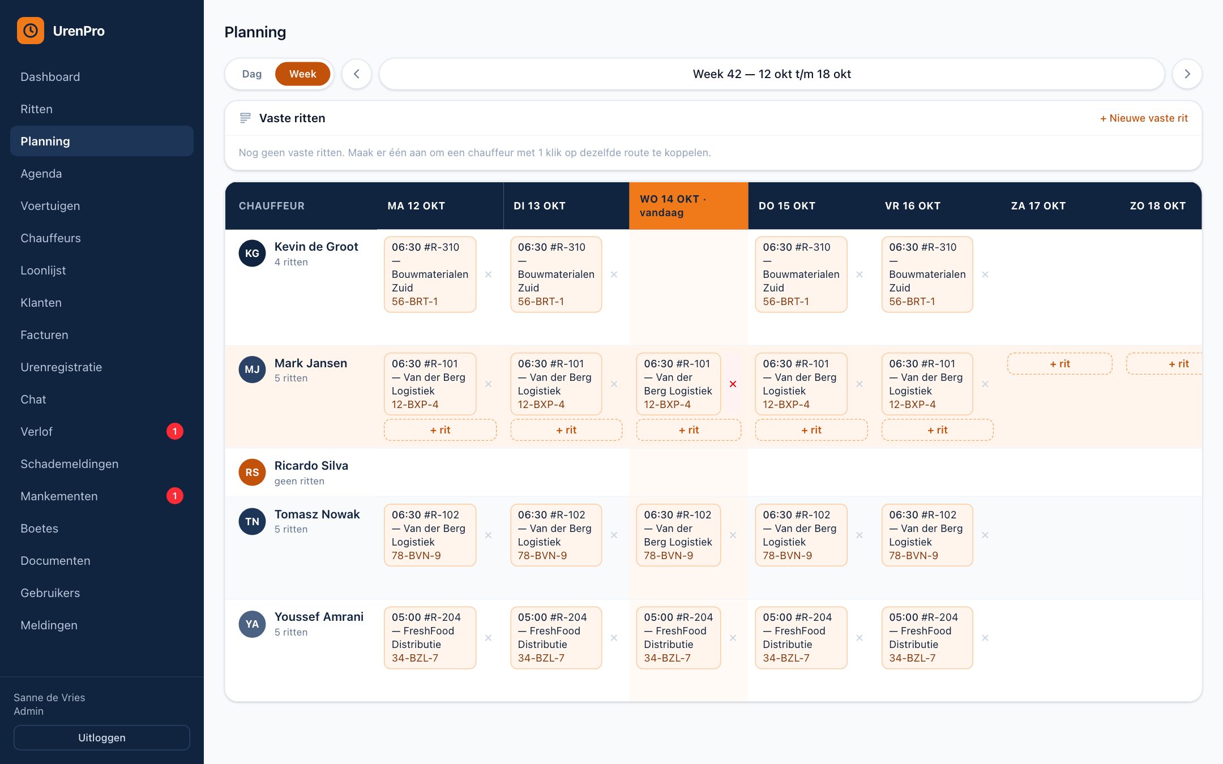1223x764 pixels.
Task: Open Verlof with notification badge
Action: tap(102, 432)
